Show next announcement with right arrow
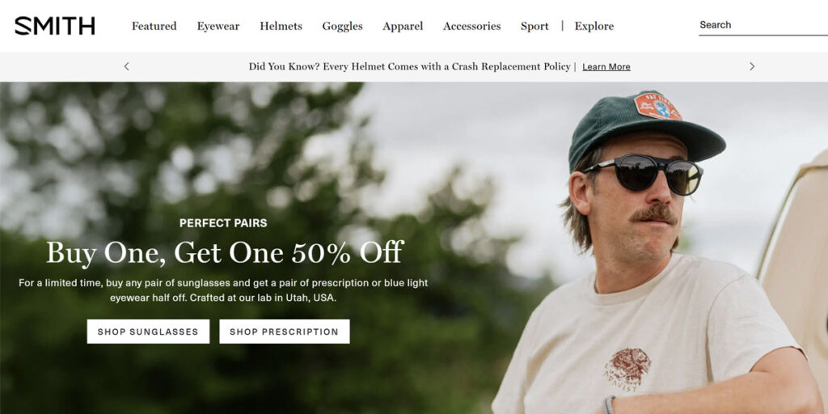This screenshot has height=414, width=828. 752,66
